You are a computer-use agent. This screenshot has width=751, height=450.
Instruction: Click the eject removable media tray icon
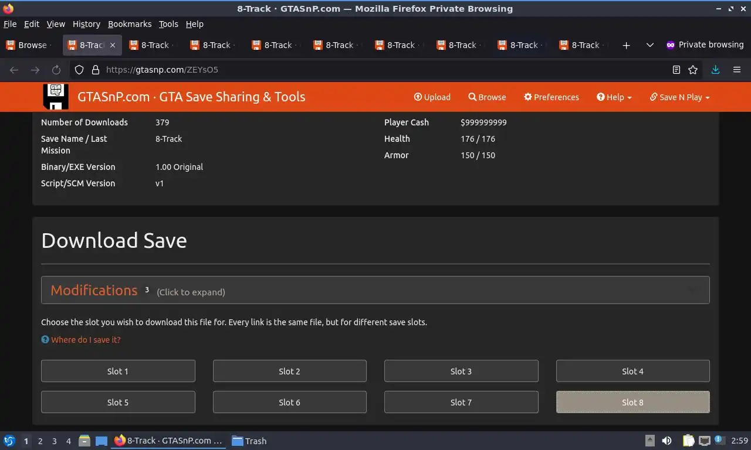point(650,441)
